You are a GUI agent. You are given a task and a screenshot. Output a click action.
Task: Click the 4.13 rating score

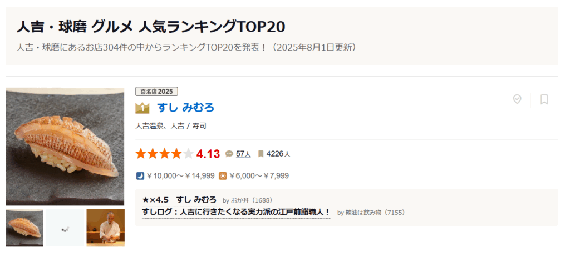(208, 154)
